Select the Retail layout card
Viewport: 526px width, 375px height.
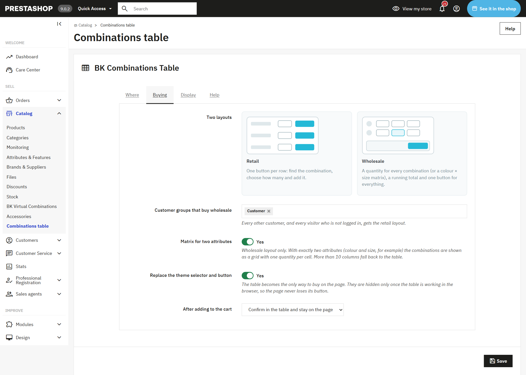[297, 153]
